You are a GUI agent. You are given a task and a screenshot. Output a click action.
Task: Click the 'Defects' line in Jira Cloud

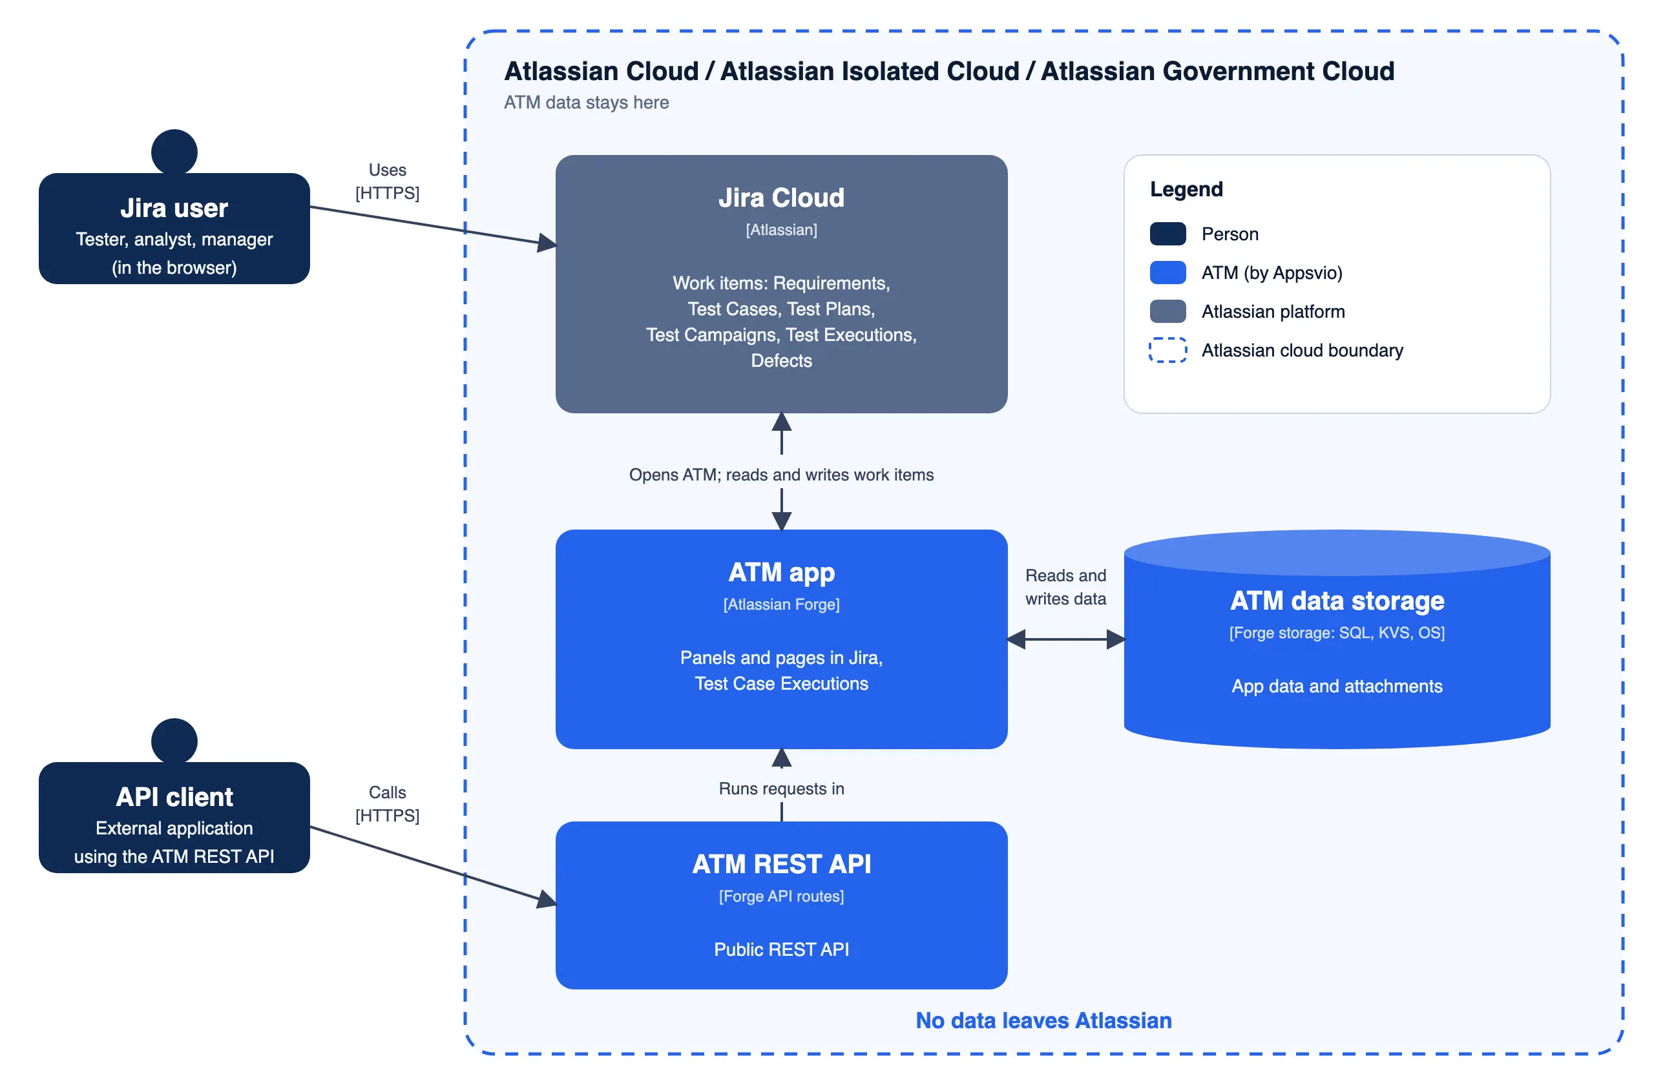[x=781, y=360]
